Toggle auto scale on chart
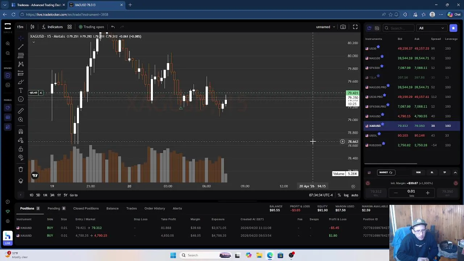The height and width of the screenshot is (261, 464). click(x=355, y=195)
